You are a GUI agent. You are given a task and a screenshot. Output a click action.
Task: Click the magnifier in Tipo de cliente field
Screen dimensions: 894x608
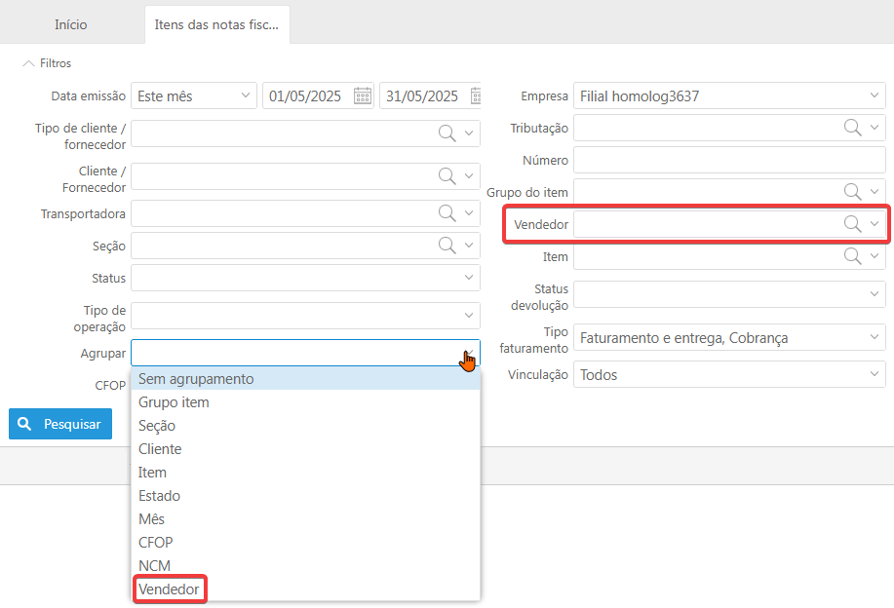point(447,133)
